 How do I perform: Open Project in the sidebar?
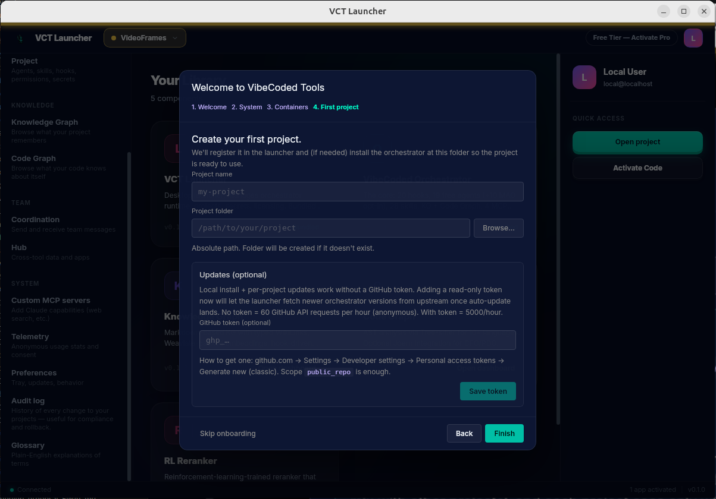tap(63, 70)
